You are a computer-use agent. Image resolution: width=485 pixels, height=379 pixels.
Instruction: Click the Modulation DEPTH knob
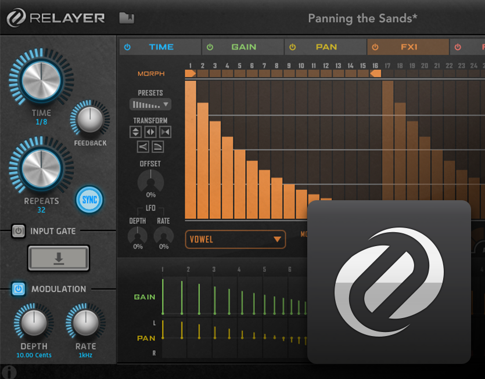(x=34, y=323)
